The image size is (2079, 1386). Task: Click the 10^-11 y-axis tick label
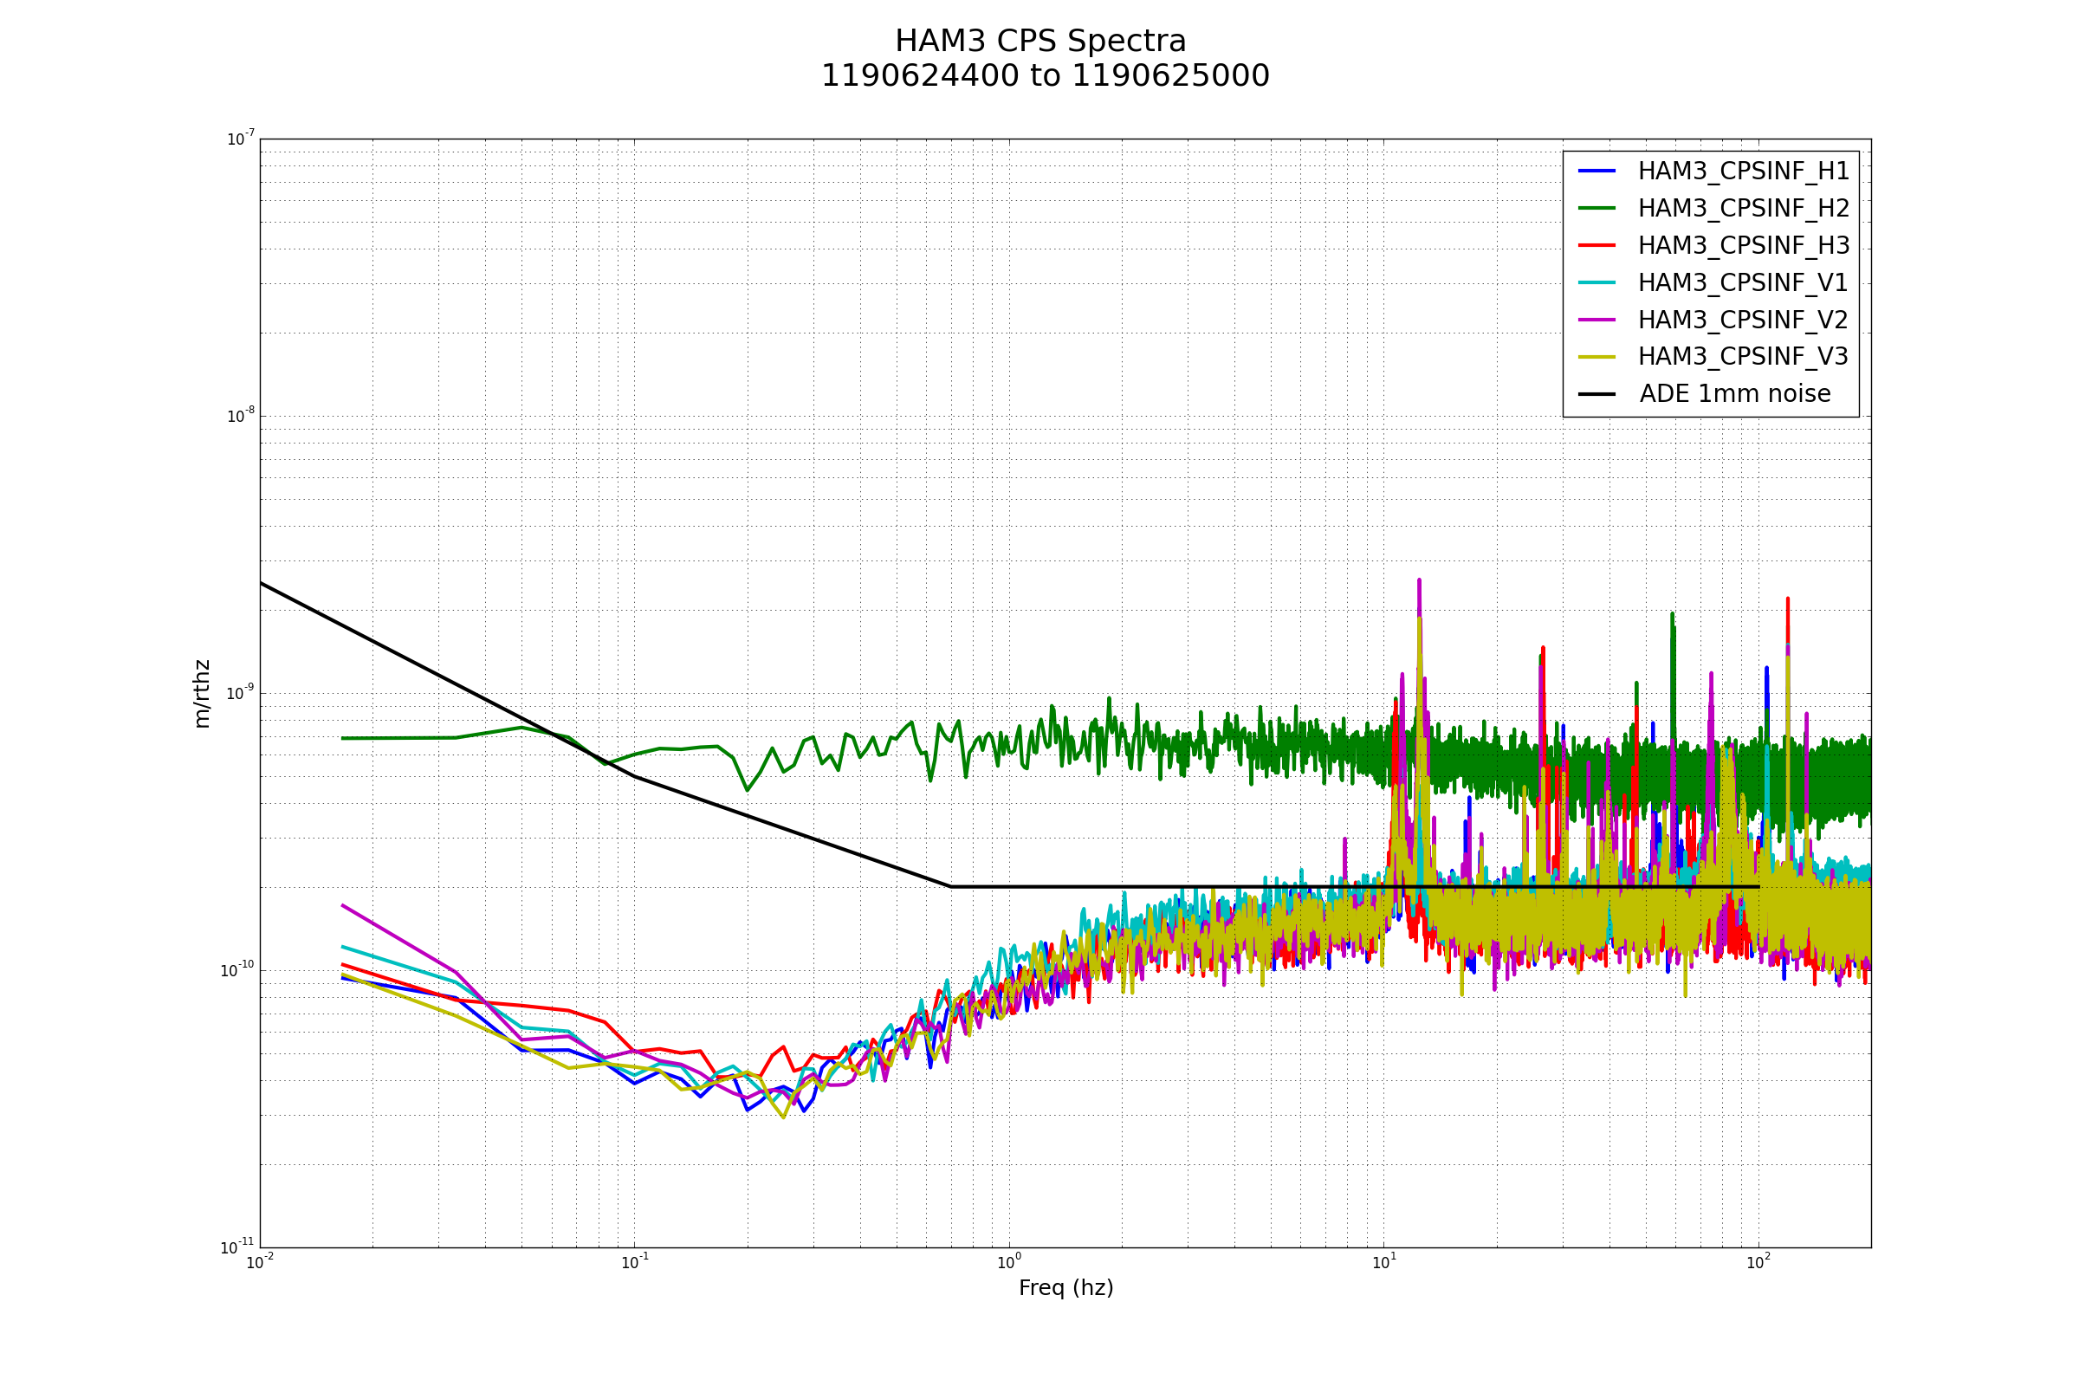[x=236, y=1247]
